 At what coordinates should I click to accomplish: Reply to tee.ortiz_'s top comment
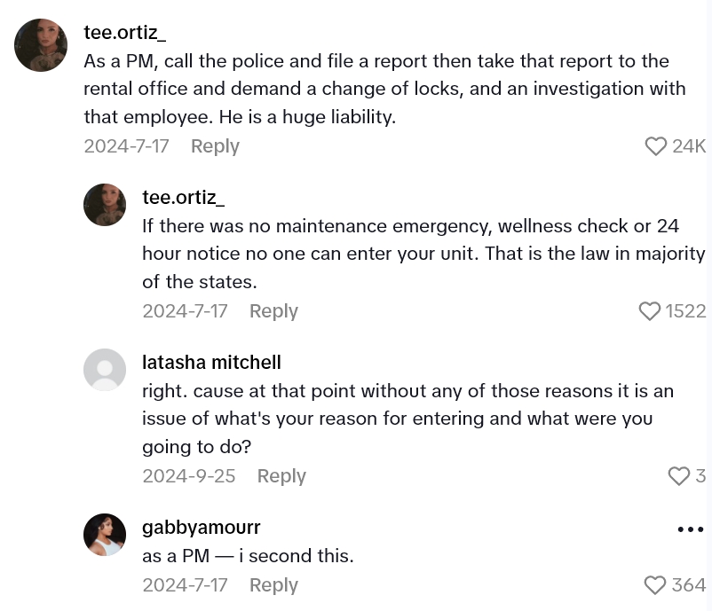coord(215,145)
